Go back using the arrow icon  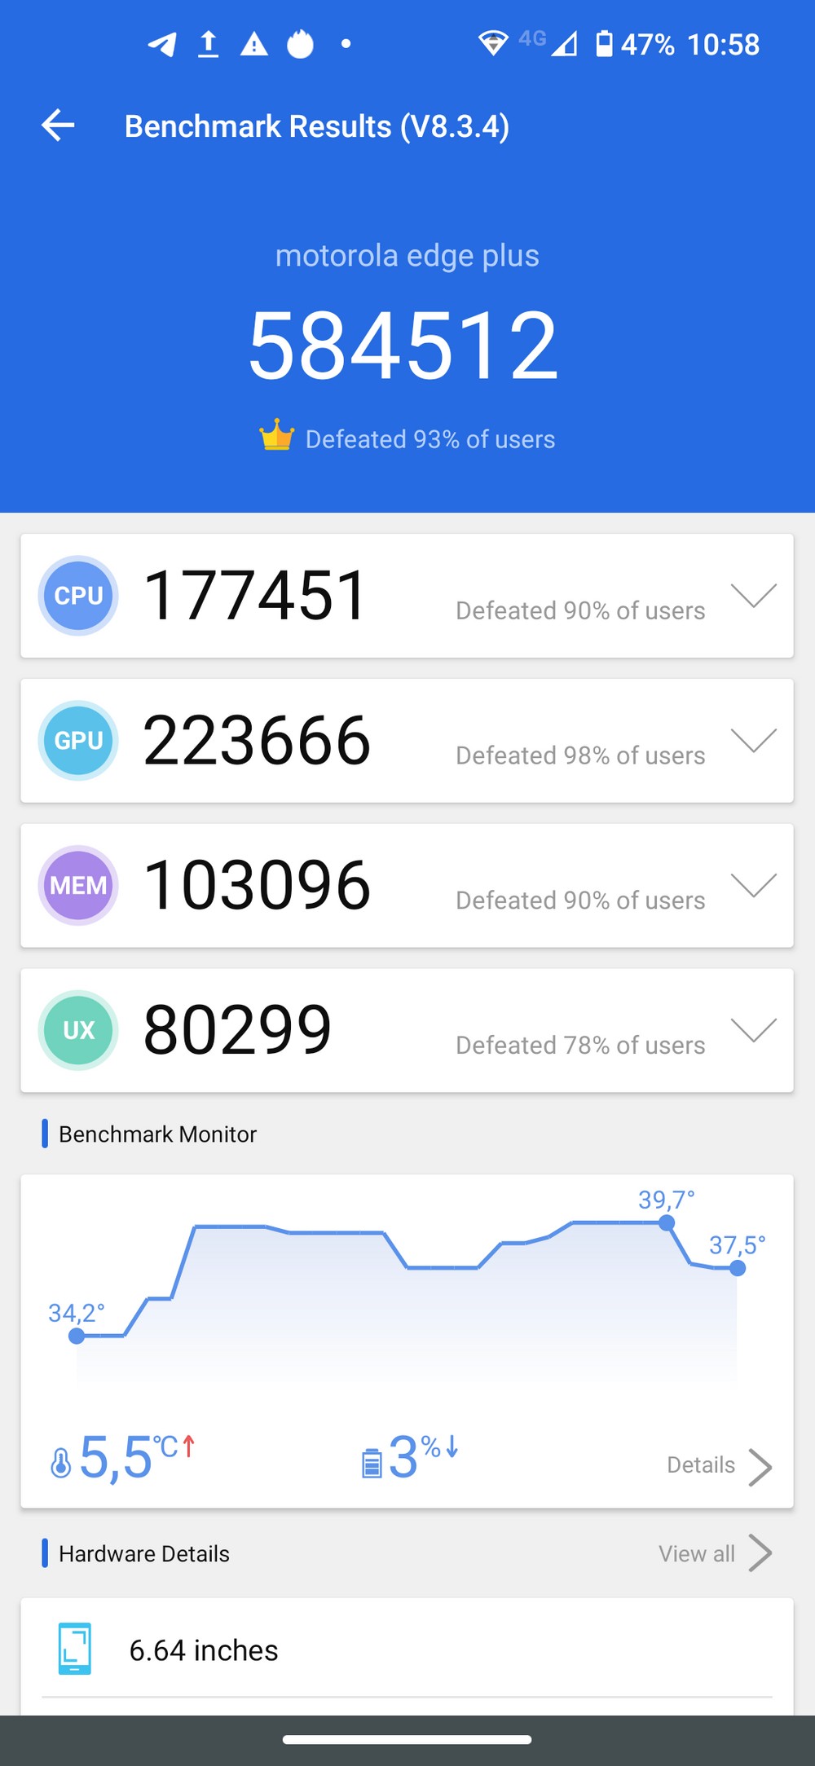tap(58, 126)
